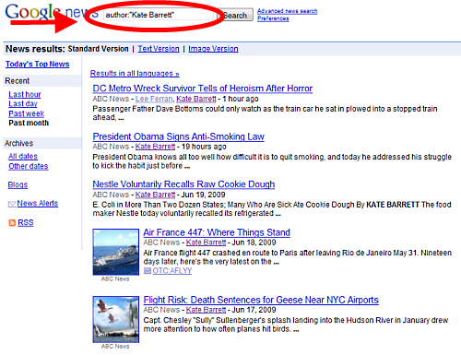This screenshot has width=461, height=355.
Task: Filter results to Past week
Action: click(27, 113)
